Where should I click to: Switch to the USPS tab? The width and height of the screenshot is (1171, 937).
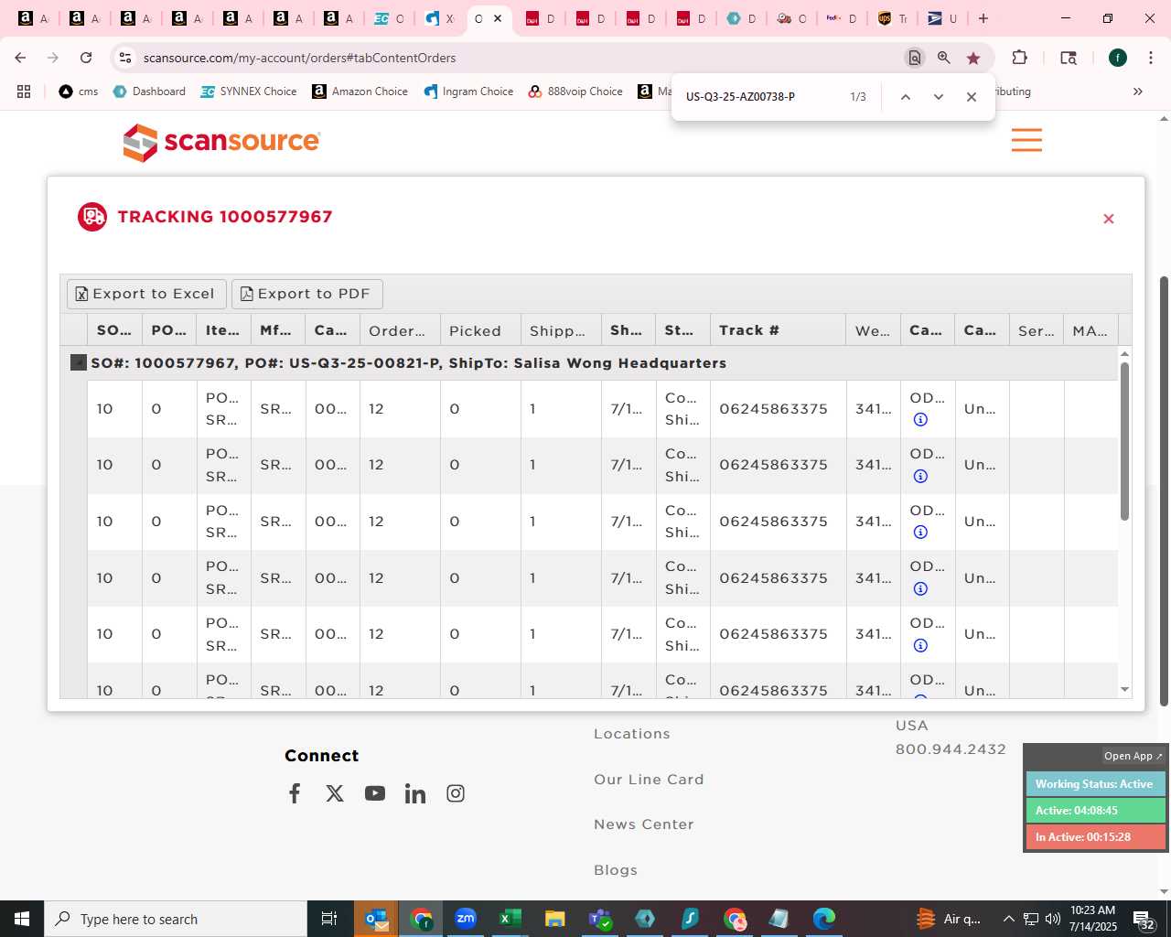[x=942, y=18]
